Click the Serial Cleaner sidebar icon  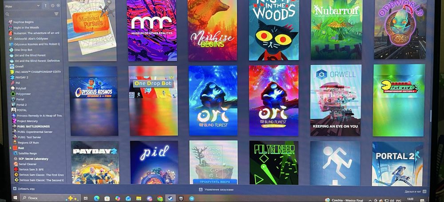(x=16, y=164)
